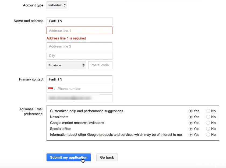Click the Primary contact name field

tap(79, 79)
